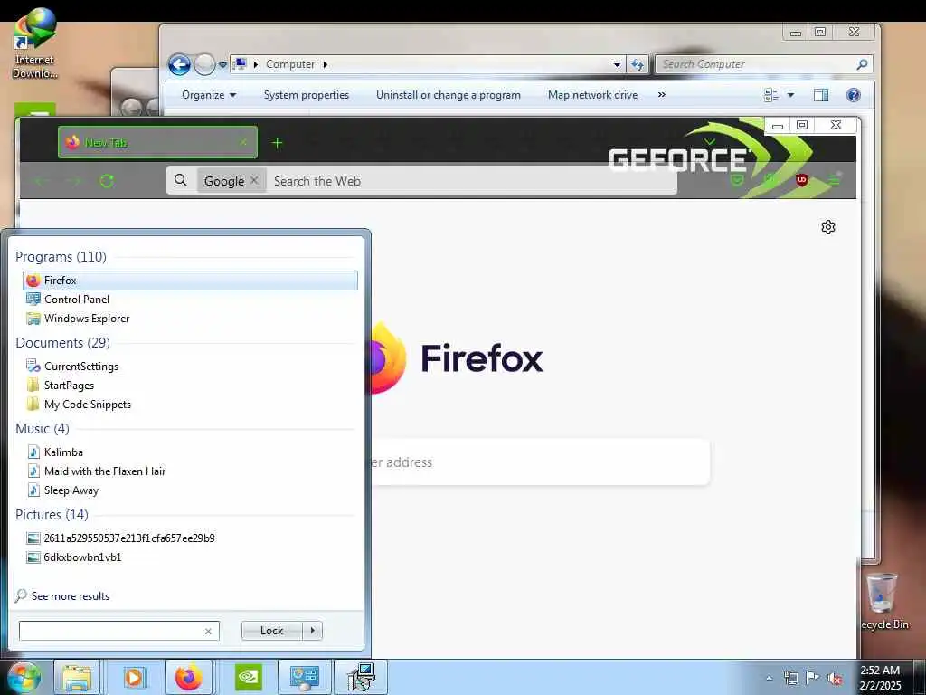Show hidden system tray icons

(x=769, y=678)
